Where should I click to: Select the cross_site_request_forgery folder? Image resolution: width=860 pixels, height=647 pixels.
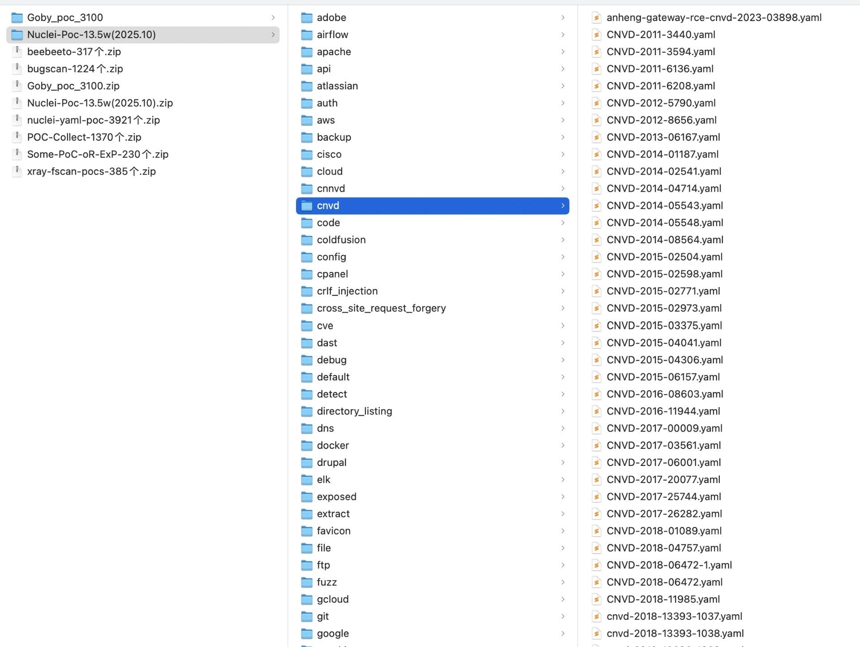pos(381,308)
